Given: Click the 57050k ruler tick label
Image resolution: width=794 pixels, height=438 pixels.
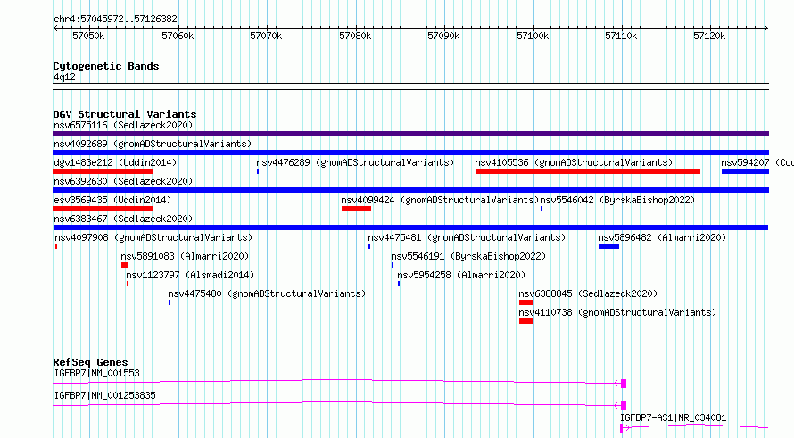Looking at the screenshot, I should pyautogui.click(x=88, y=36).
